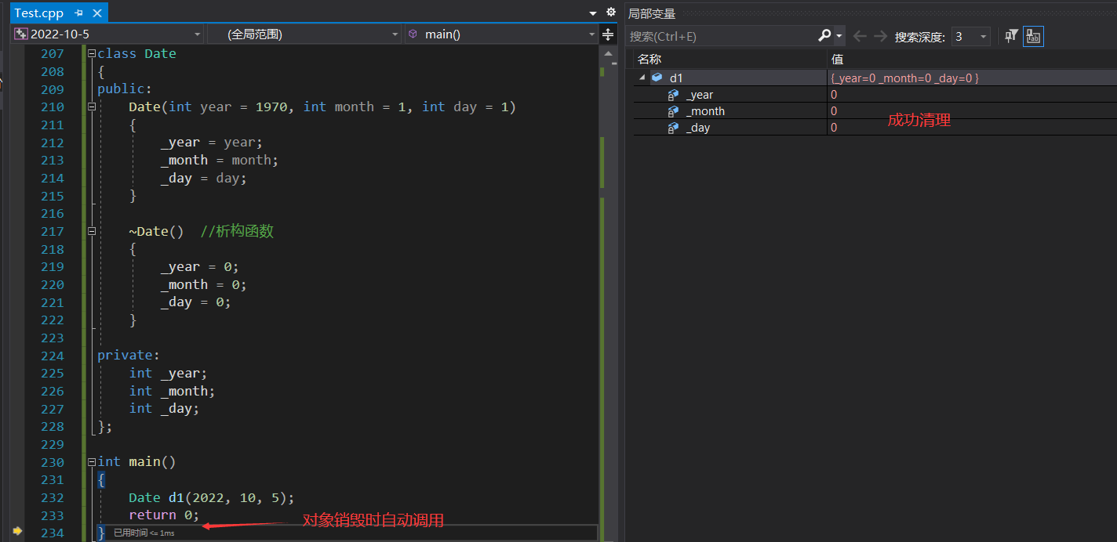Collapse the class Date code block
The image size is (1117, 542).
click(x=92, y=53)
